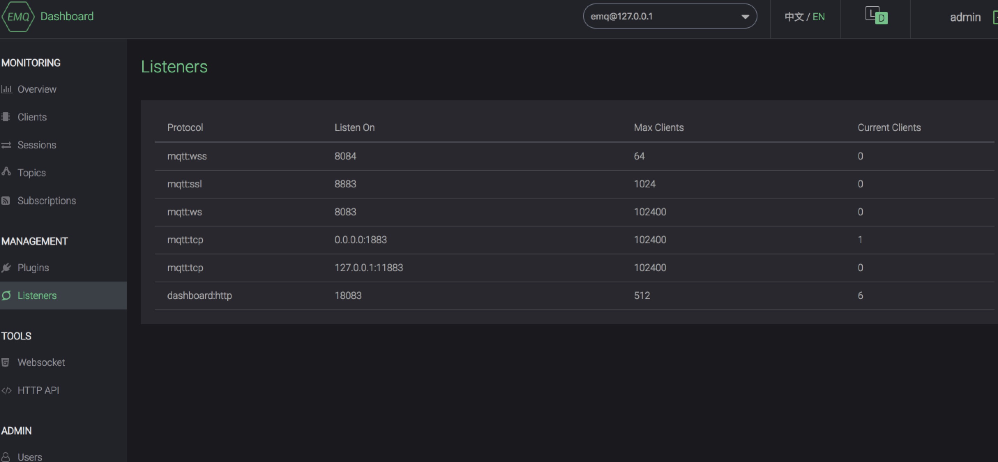This screenshot has width=998, height=462.
Task: Select the Topics icon
Action: pos(6,173)
